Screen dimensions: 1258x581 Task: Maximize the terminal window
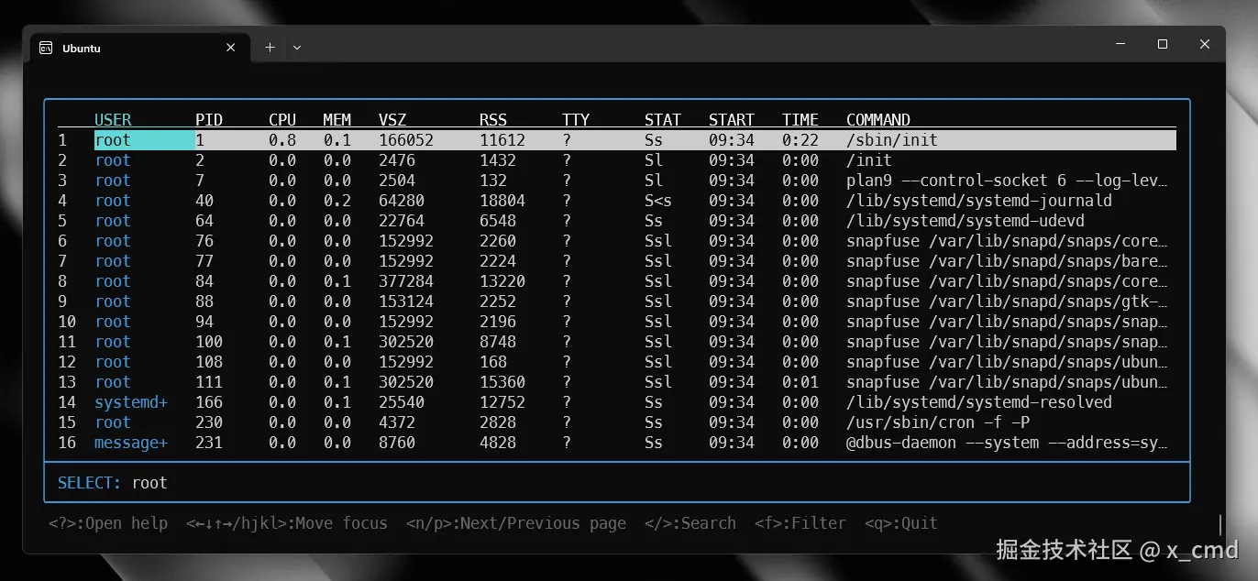1163,44
